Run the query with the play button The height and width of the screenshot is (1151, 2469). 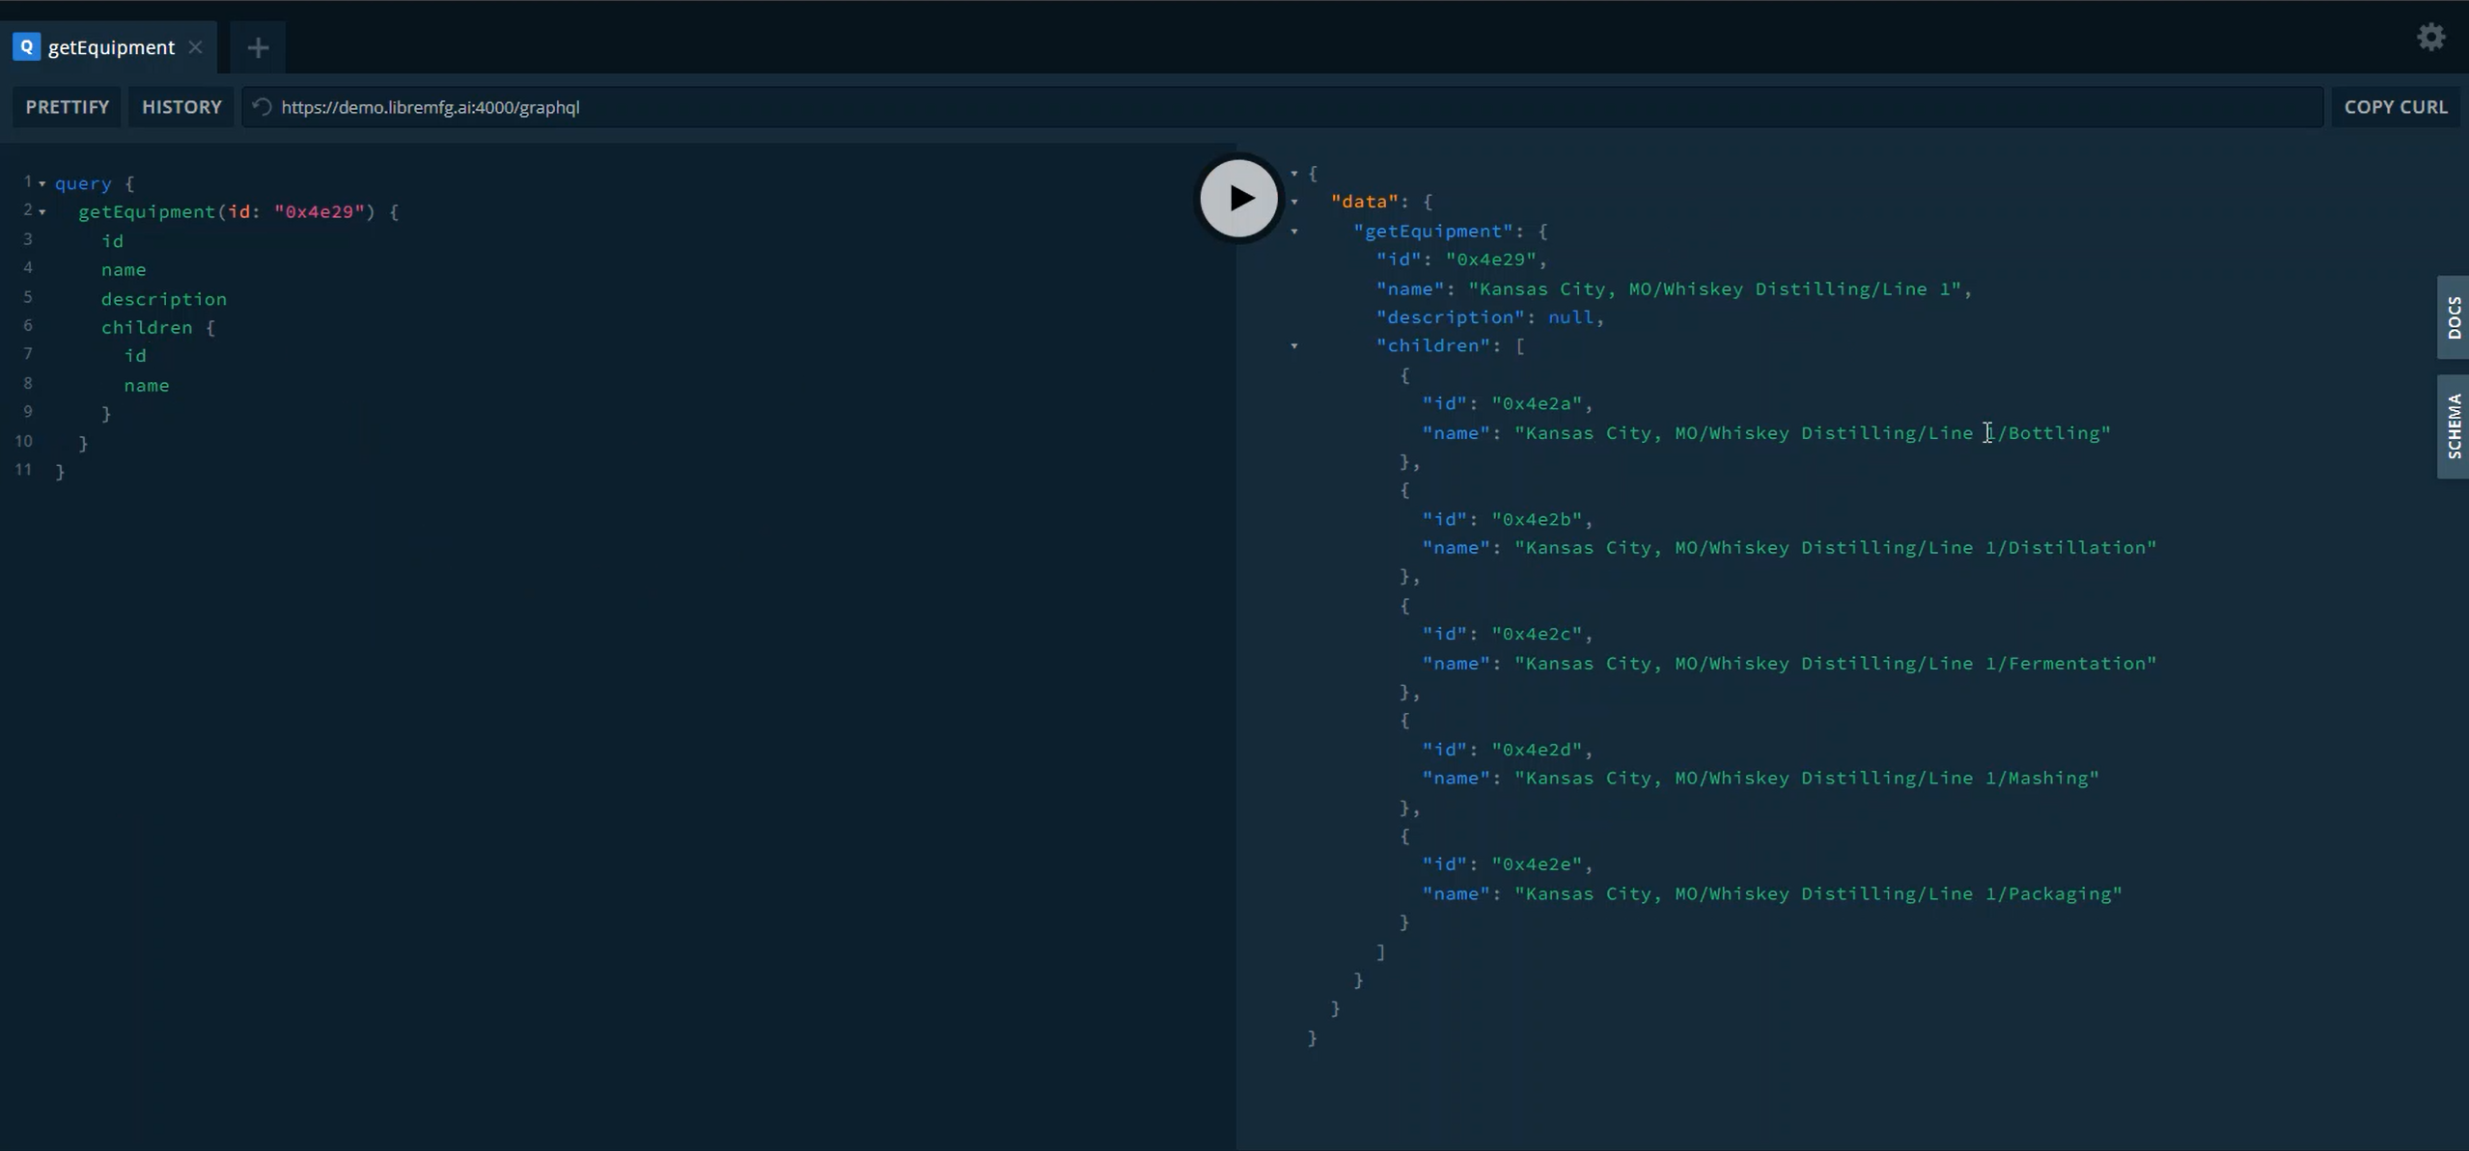tap(1238, 198)
